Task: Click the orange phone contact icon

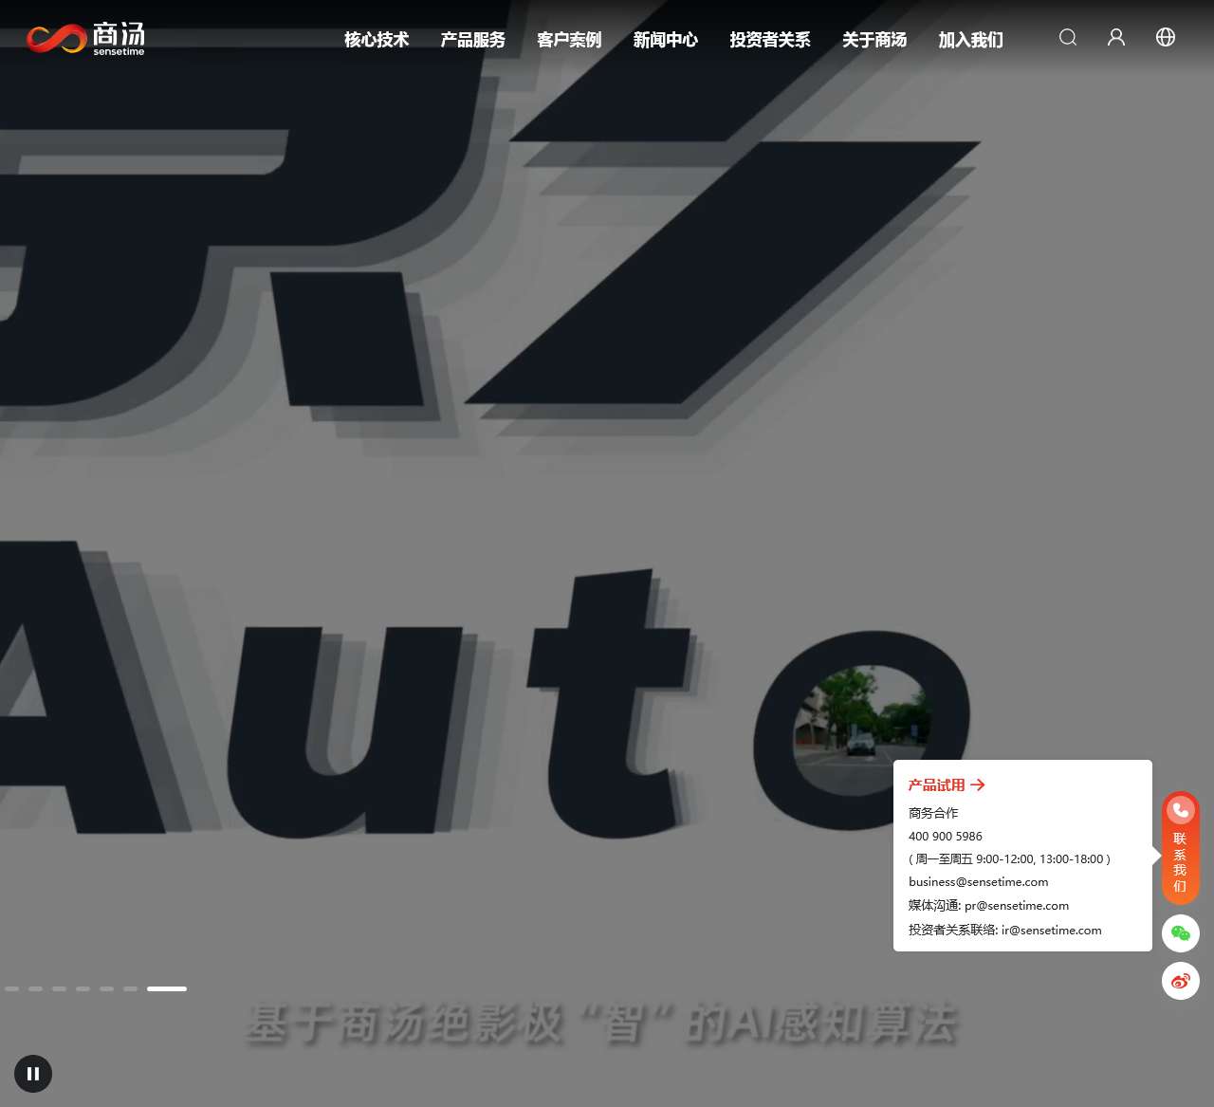Action: tap(1181, 811)
